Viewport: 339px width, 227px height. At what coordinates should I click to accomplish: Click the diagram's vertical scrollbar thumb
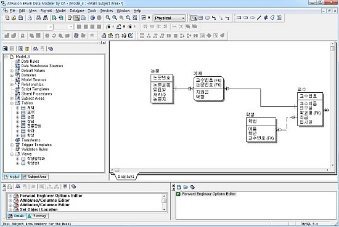332,49
